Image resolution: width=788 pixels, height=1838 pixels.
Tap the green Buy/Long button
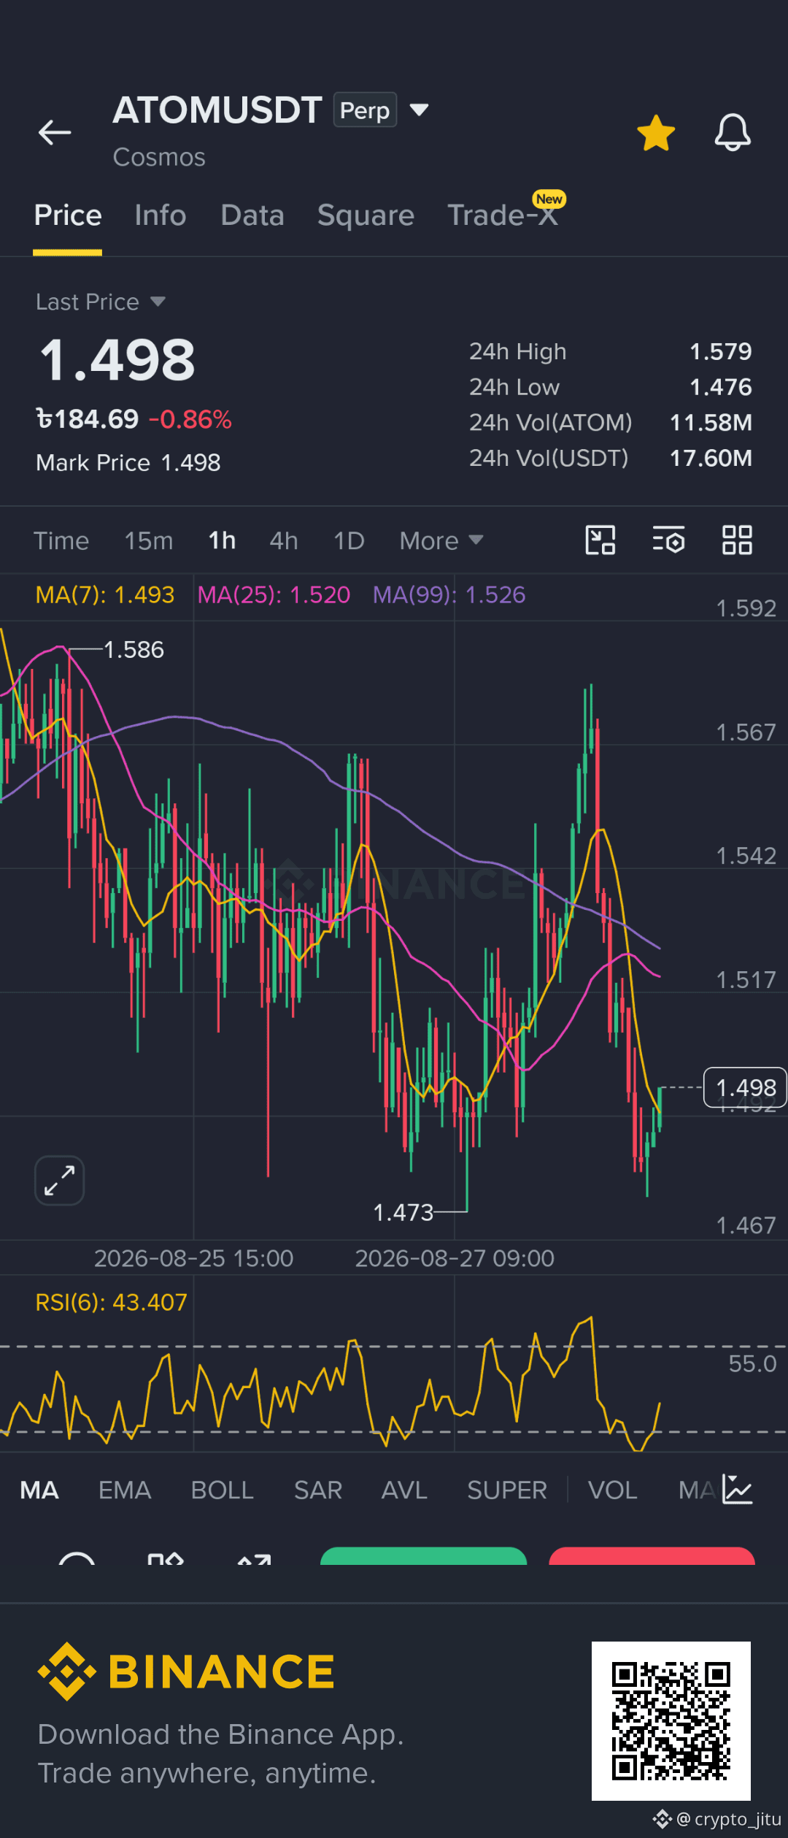[x=423, y=1555]
